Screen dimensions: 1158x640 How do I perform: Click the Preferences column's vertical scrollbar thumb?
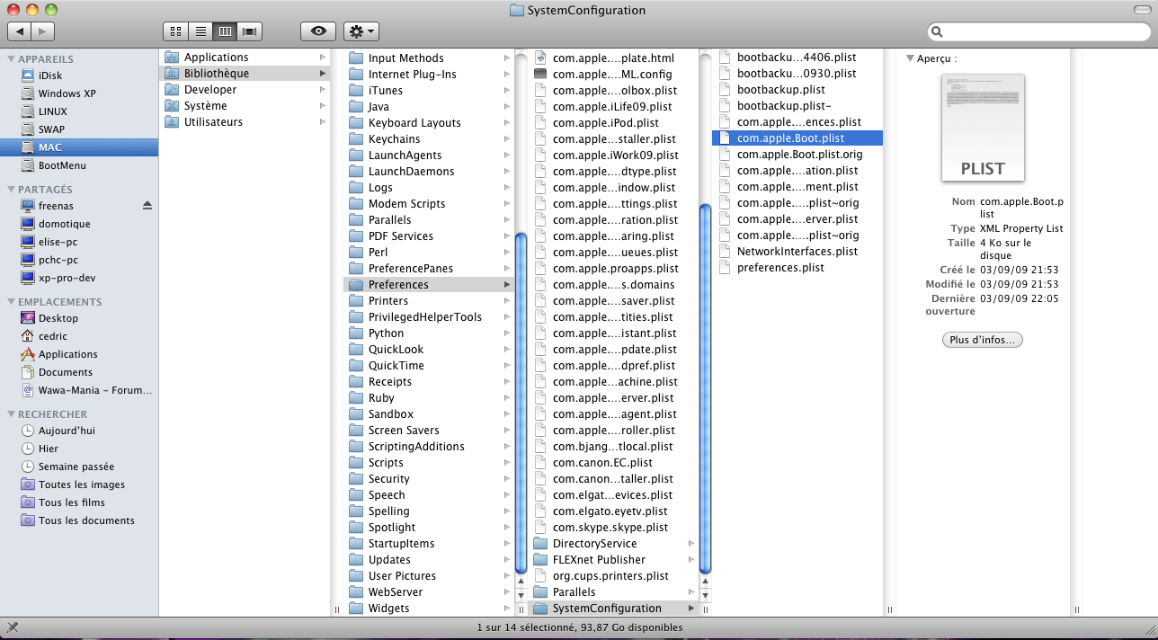[705, 389]
